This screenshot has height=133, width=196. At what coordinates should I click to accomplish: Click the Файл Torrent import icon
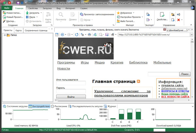(118, 21)
